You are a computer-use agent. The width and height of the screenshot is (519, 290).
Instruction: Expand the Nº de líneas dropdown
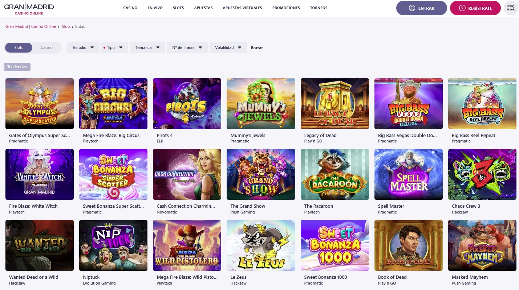(187, 47)
